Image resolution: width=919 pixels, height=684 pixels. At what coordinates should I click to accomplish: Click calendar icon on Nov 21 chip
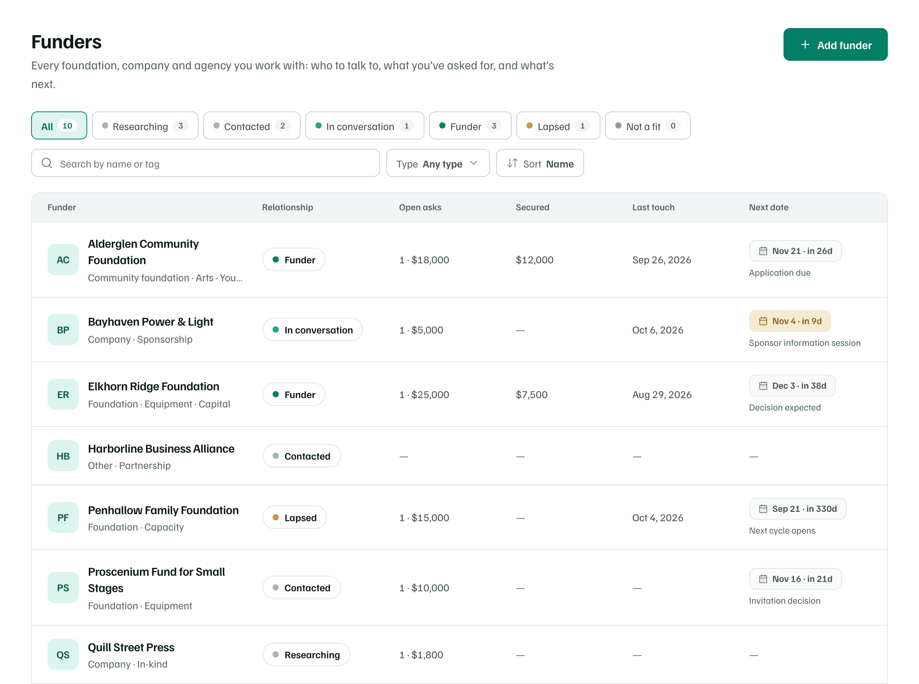(x=763, y=251)
